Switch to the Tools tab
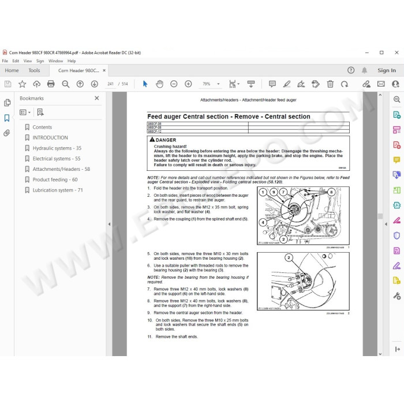Viewport: 404px width, 404px height. (x=34, y=70)
